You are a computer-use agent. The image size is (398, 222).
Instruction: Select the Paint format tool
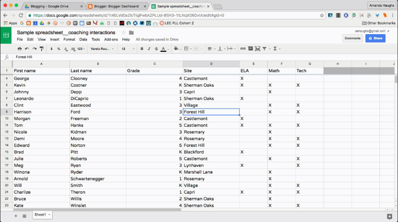coord(42,49)
